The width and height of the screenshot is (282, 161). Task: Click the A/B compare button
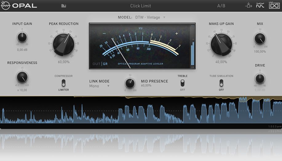point(221,6)
